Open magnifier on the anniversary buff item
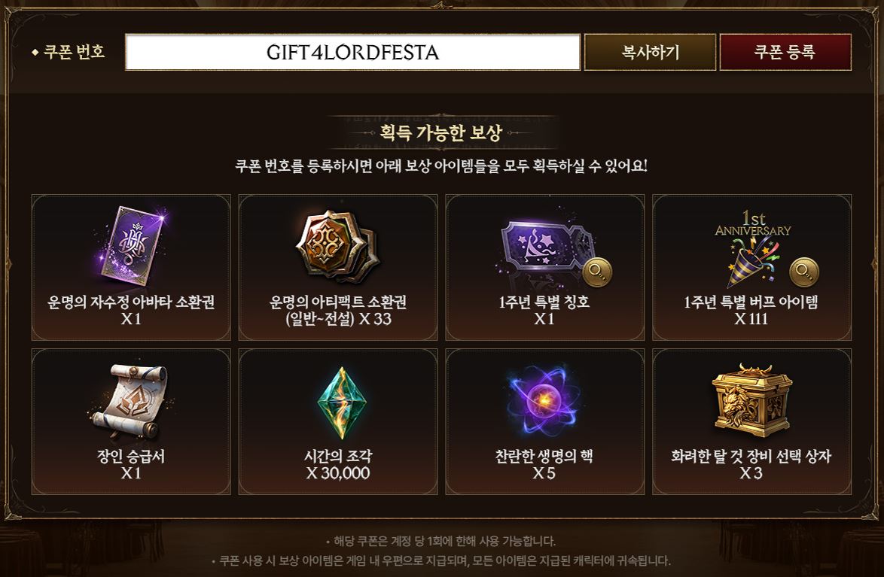884x577 pixels. pyautogui.click(x=803, y=272)
